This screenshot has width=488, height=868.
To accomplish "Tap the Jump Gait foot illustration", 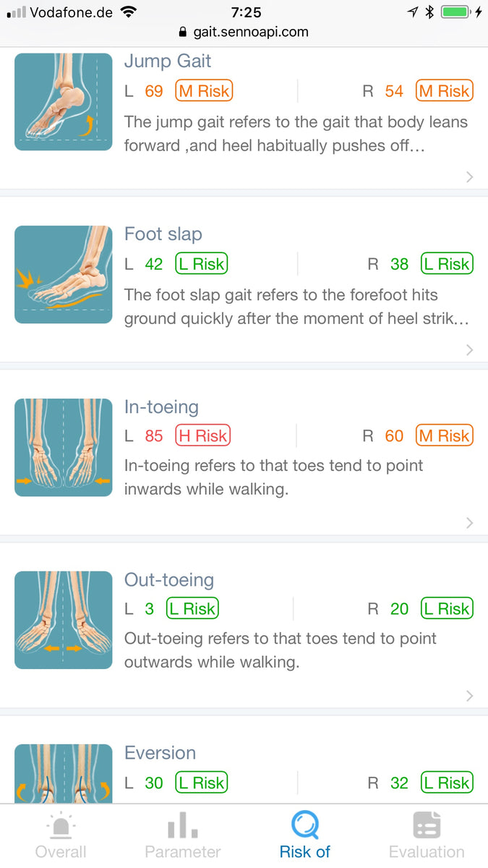I will tap(64, 101).
